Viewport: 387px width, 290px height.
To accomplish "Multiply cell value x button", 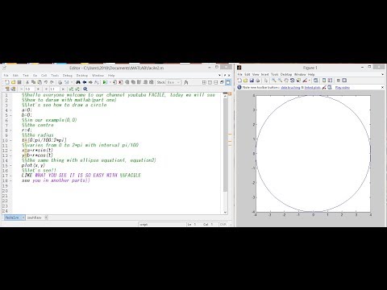I will tap(63, 89).
